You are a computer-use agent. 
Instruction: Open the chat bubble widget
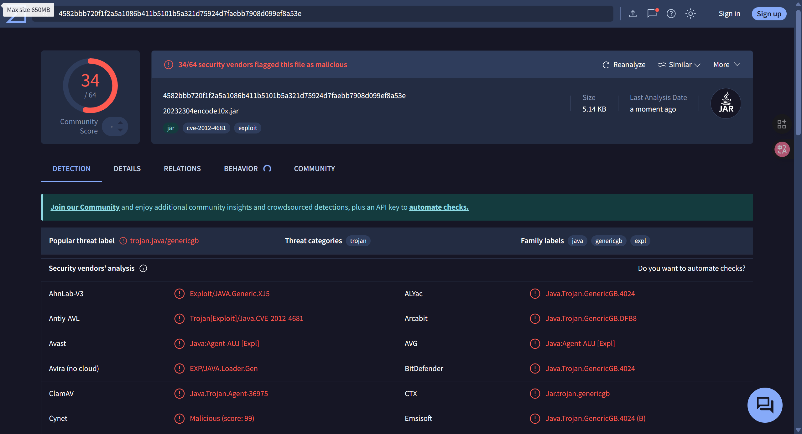(x=765, y=405)
